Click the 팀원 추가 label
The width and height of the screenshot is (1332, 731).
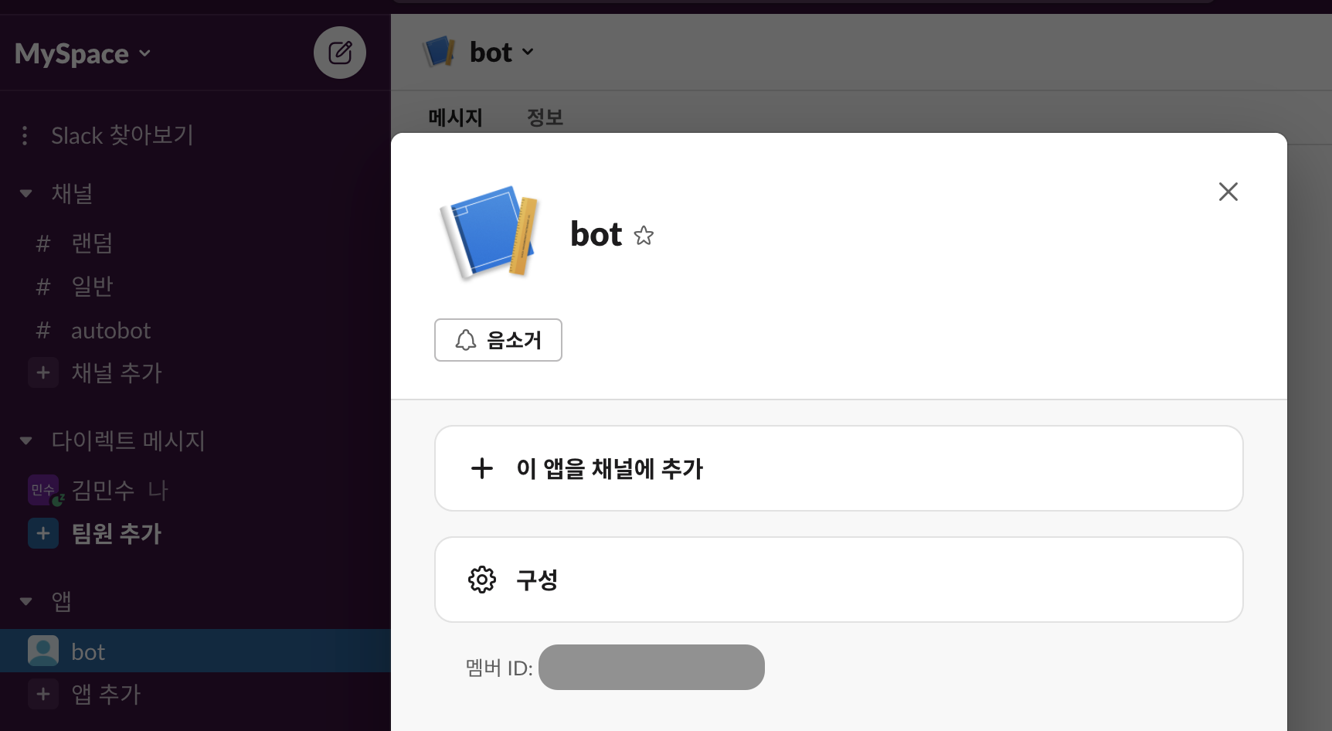[x=117, y=534]
